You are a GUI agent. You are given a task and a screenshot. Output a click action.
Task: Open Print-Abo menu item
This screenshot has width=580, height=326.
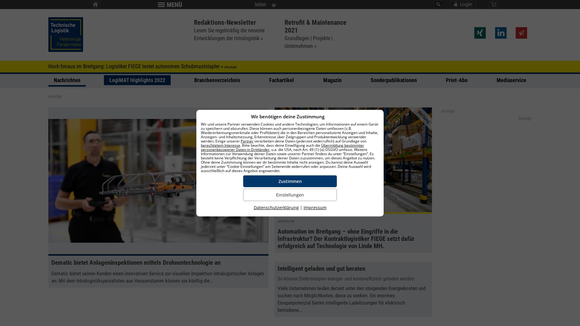[457, 80]
